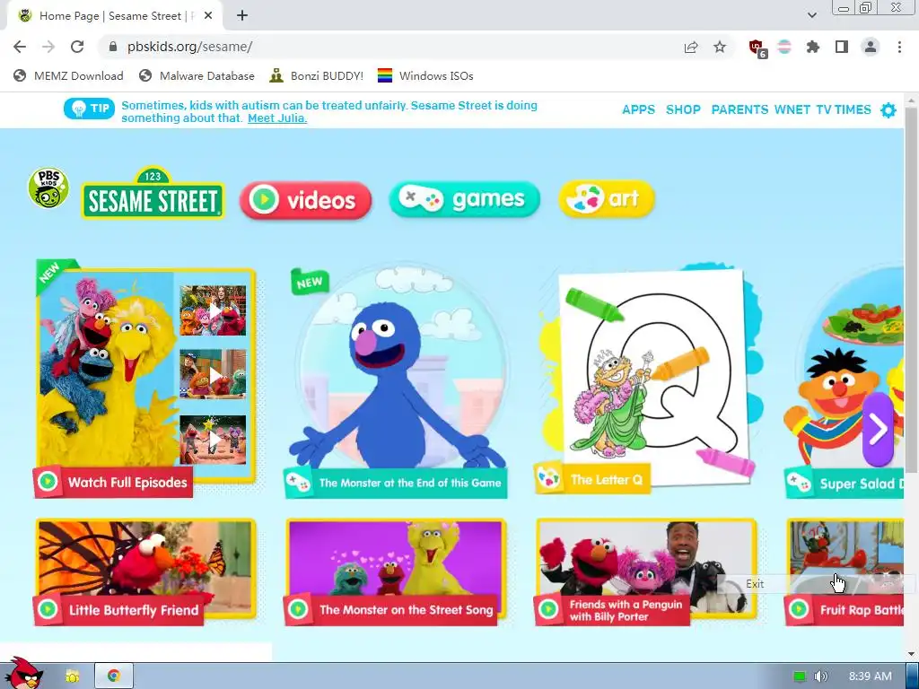Click the browser forward arrow
Viewport: 919px width, 689px height.
[48, 47]
